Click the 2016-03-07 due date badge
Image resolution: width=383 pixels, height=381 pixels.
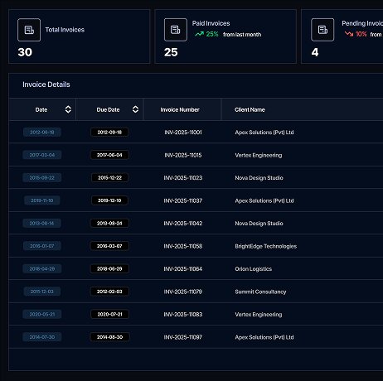109,246
